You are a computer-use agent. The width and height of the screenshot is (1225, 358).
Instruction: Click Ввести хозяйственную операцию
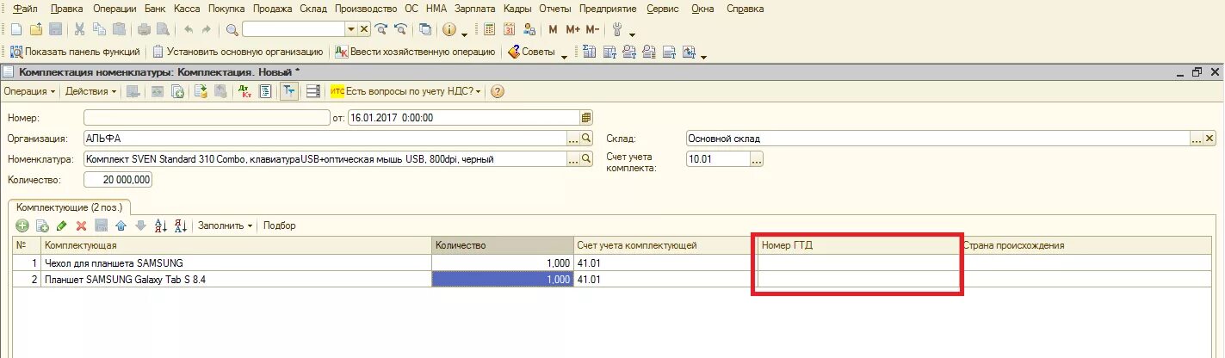click(416, 52)
